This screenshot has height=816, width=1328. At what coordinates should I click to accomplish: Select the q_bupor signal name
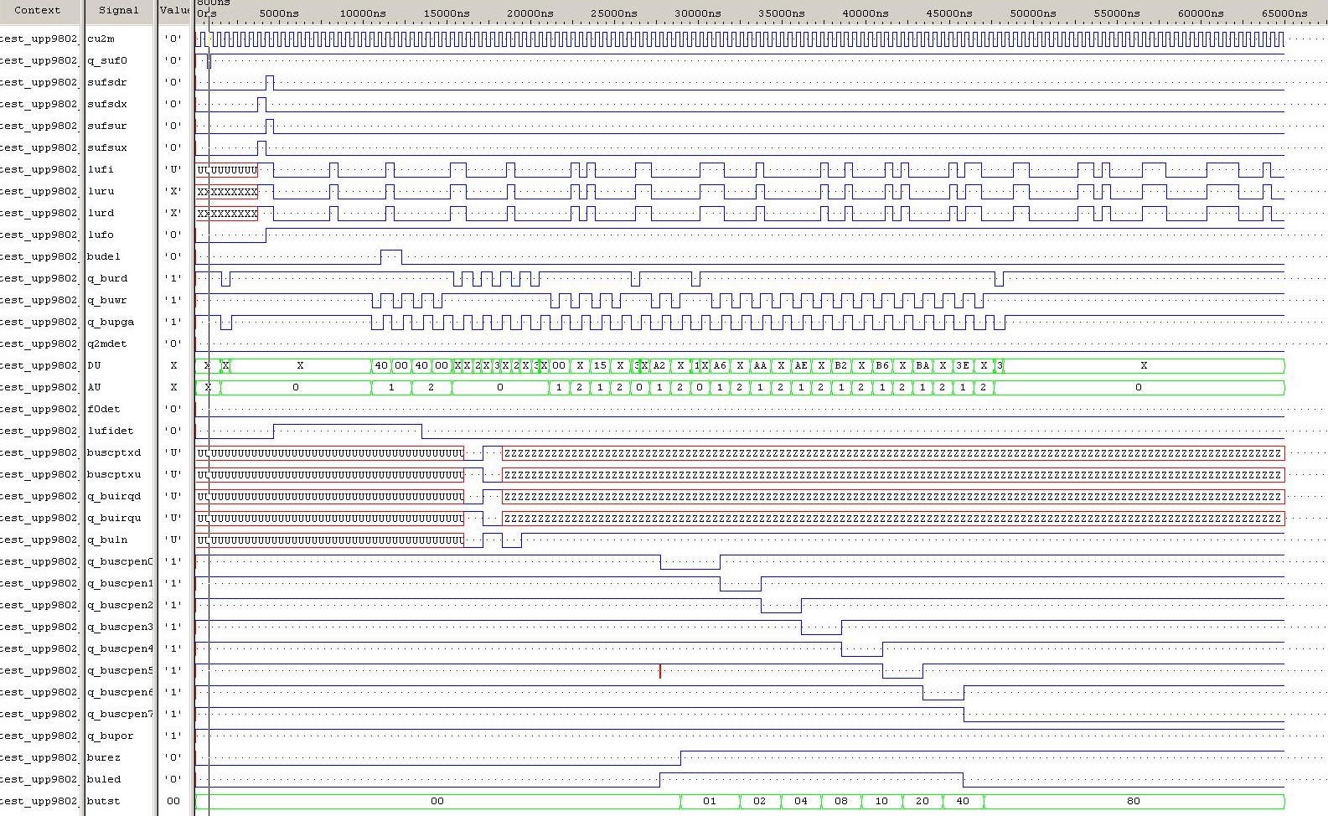(x=110, y=736)
